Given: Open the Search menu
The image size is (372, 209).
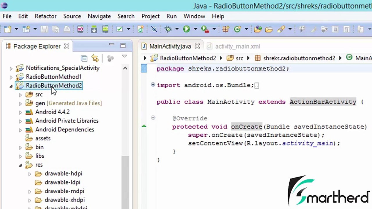Looking at the screenshot, I should pyautogui.click(x=126, y=16).
